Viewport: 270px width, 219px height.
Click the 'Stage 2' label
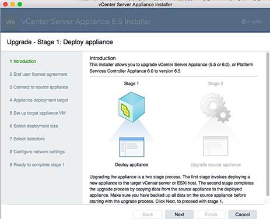pyautogui.click(x=215, y=84)
